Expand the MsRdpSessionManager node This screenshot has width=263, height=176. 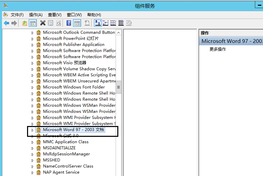coord(32,154)
